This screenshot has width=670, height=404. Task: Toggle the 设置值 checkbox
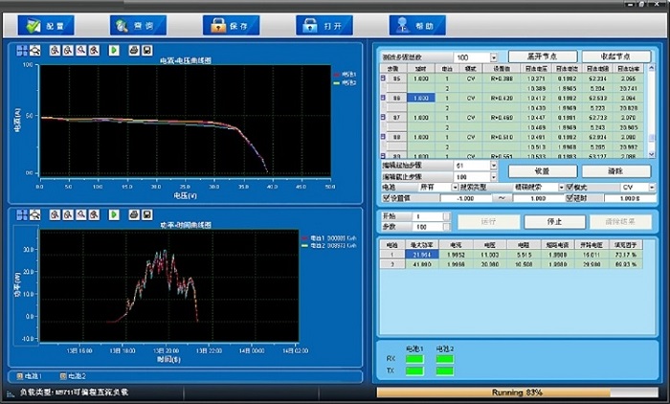[x=387, y=198]
